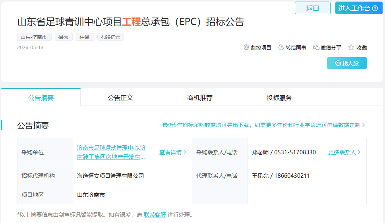Select agency name 海逸恒安项目管理有限公司
This screenshot has height=223, width=385.
[x=110, y=176]
